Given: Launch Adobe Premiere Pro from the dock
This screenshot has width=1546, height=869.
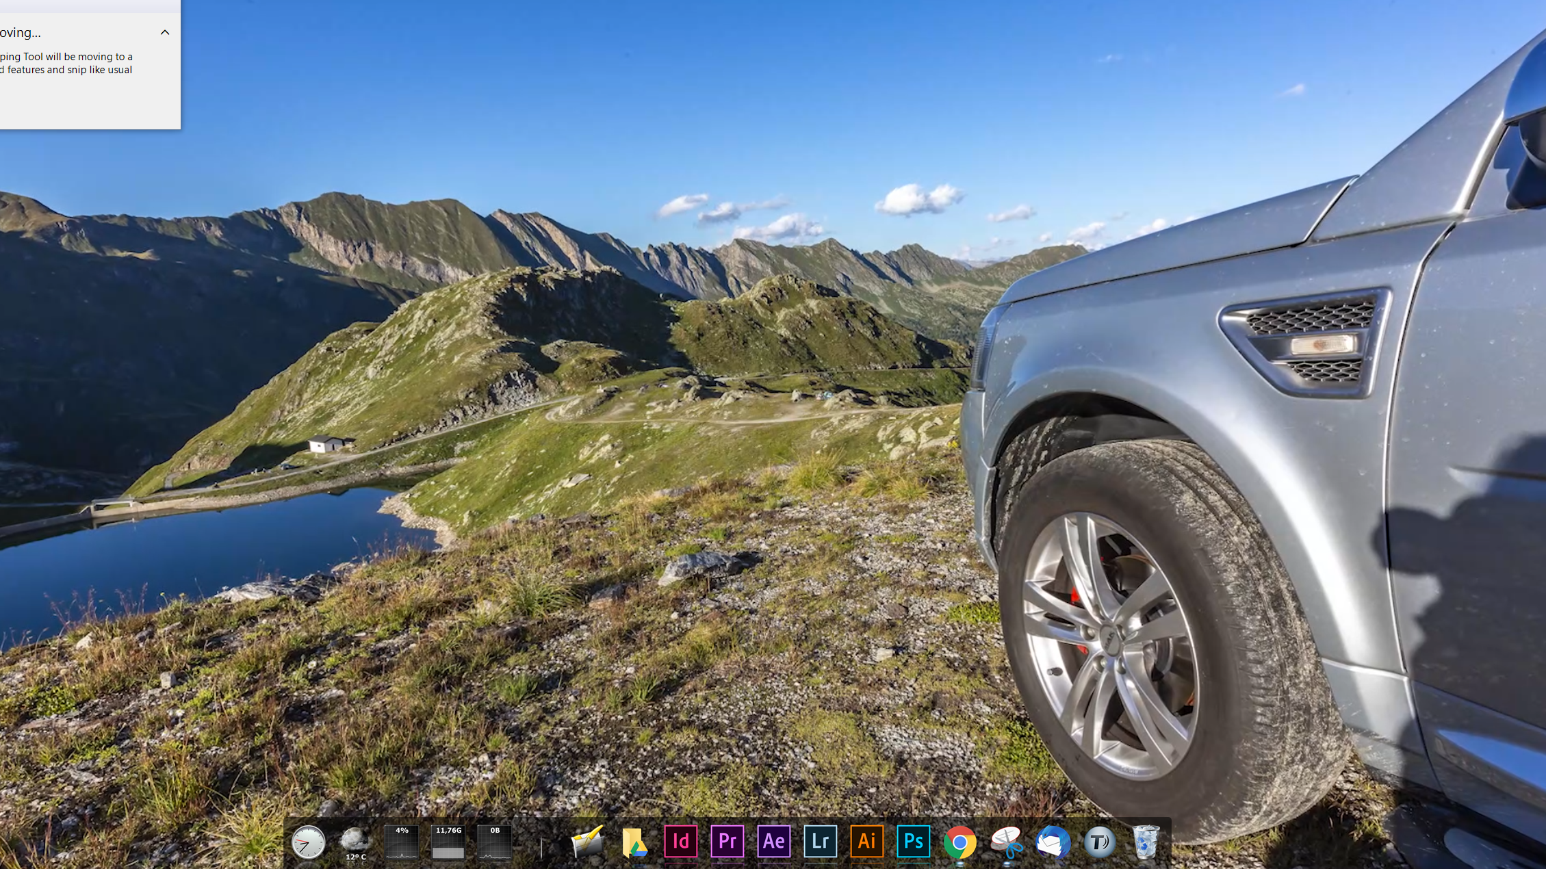Looking at the screenshot, I should pyautogui.click(x=727, y=841).
